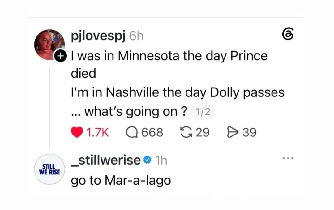
Task: Open pjlovespj profile picture
Action: pos(49,45)
